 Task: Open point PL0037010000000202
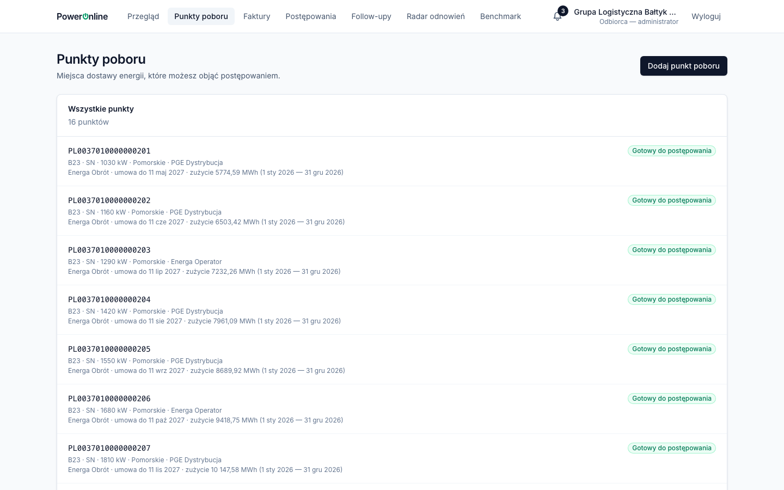pyautogui.click(x=109, y=200)
